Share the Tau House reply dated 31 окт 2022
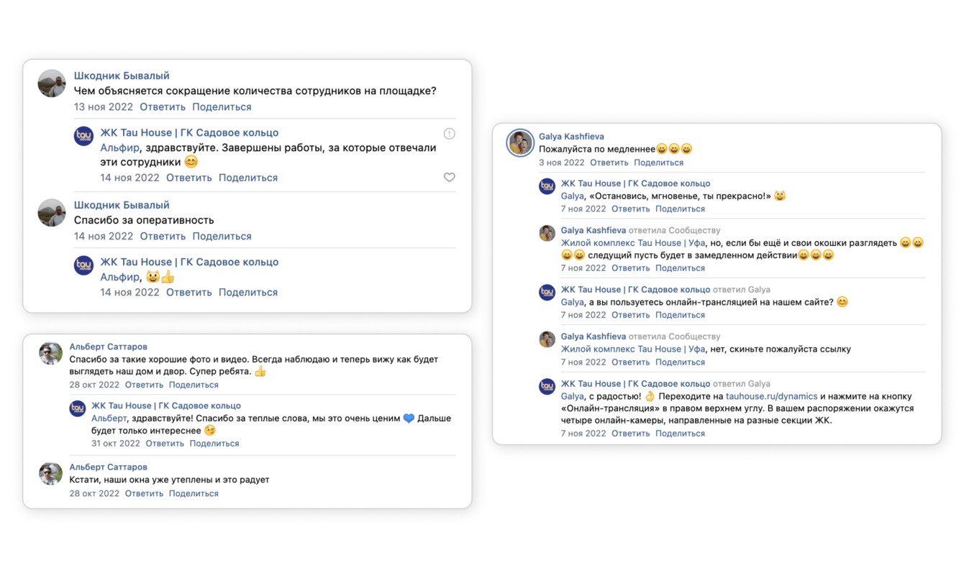 [x=214, y=443]
